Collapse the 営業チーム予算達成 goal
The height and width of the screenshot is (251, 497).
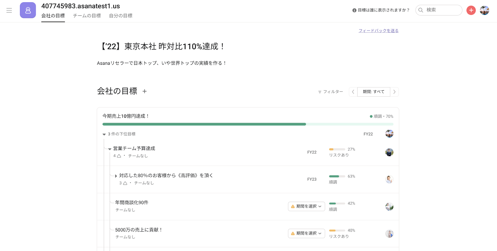pos(110,149)
